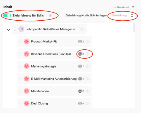Image resolution: width=141 pixels, height=113 pixels.
Task: Click the target icon on E-Mail Marketing Automatisierung
Action: click(x=80, y=79)
